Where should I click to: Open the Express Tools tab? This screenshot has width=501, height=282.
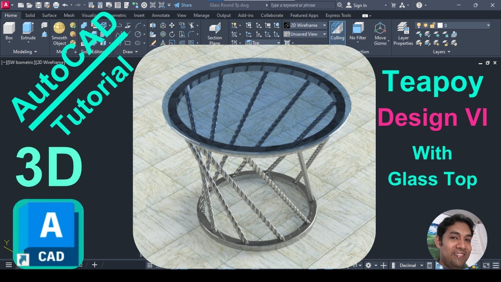pos(338,15)
